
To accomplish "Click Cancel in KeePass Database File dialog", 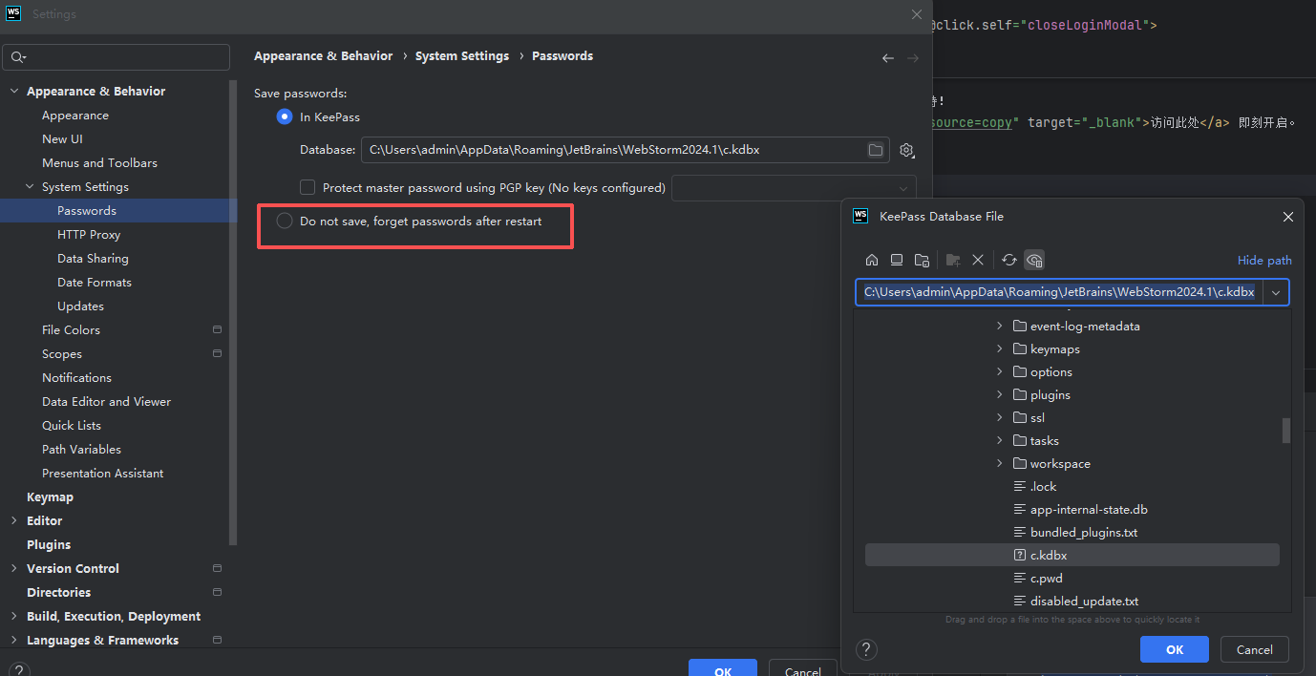I will (1254, 649).
